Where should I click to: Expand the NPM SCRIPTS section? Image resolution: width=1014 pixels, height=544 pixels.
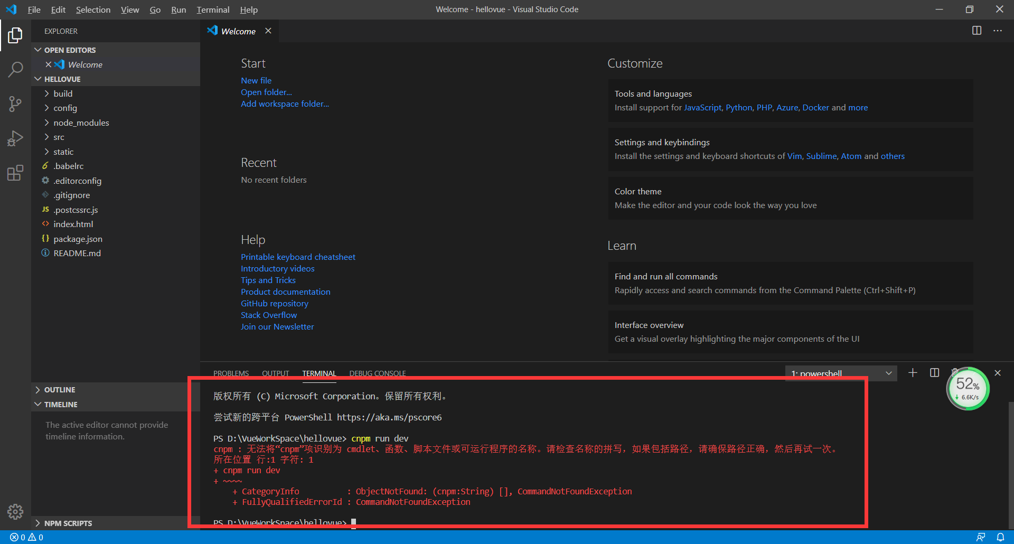[x=116, y=523]
